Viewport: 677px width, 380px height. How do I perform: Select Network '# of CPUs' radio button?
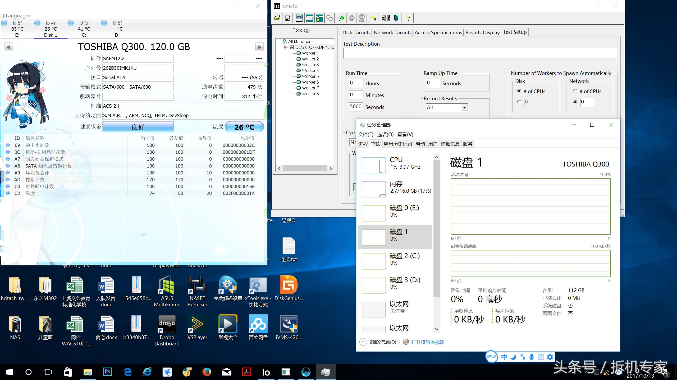[x=575, y=91]
